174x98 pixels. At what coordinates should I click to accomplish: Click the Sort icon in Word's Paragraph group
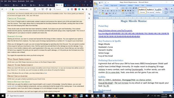coord(130,13)
